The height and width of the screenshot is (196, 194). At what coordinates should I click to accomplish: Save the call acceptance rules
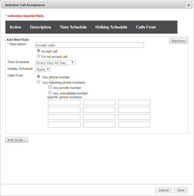coord(181,190)
